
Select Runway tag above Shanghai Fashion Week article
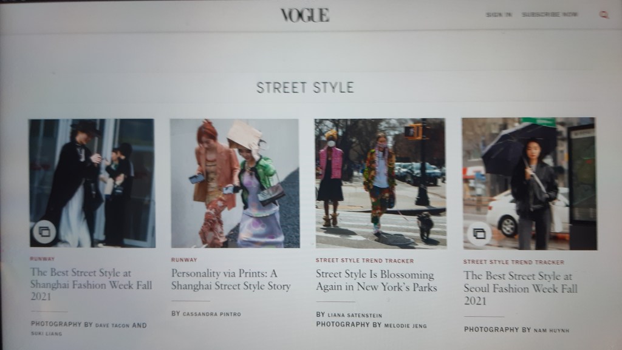[x=43, y=259]
